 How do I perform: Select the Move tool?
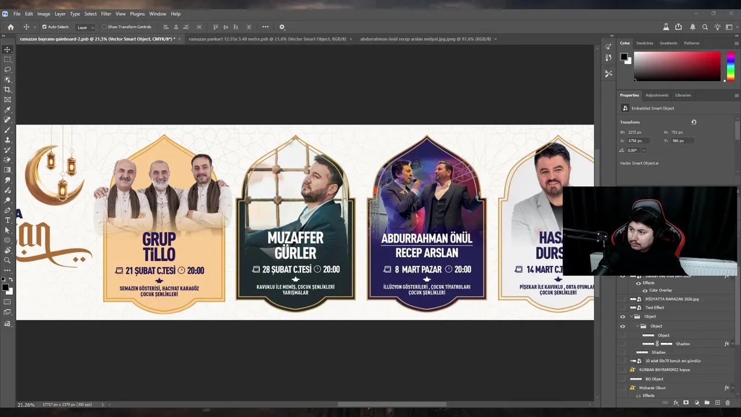8,49
